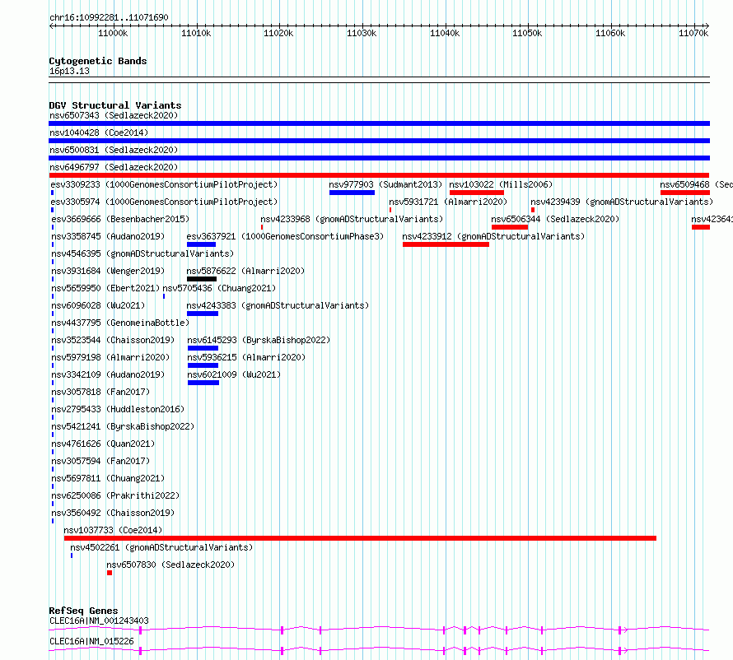Select the blue esv3637921 variant bar
733x660 pixels.
coord(202,244)
